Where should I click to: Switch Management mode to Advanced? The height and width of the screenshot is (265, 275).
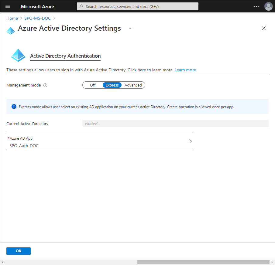point(133,85)
